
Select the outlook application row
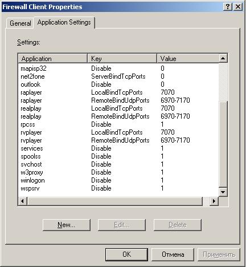pos(118,84)
